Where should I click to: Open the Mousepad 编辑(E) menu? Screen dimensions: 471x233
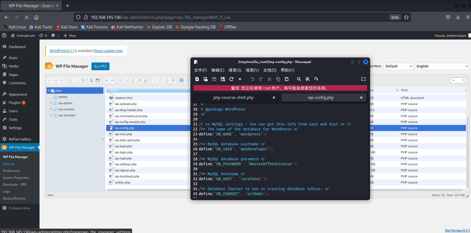(218, 70)
